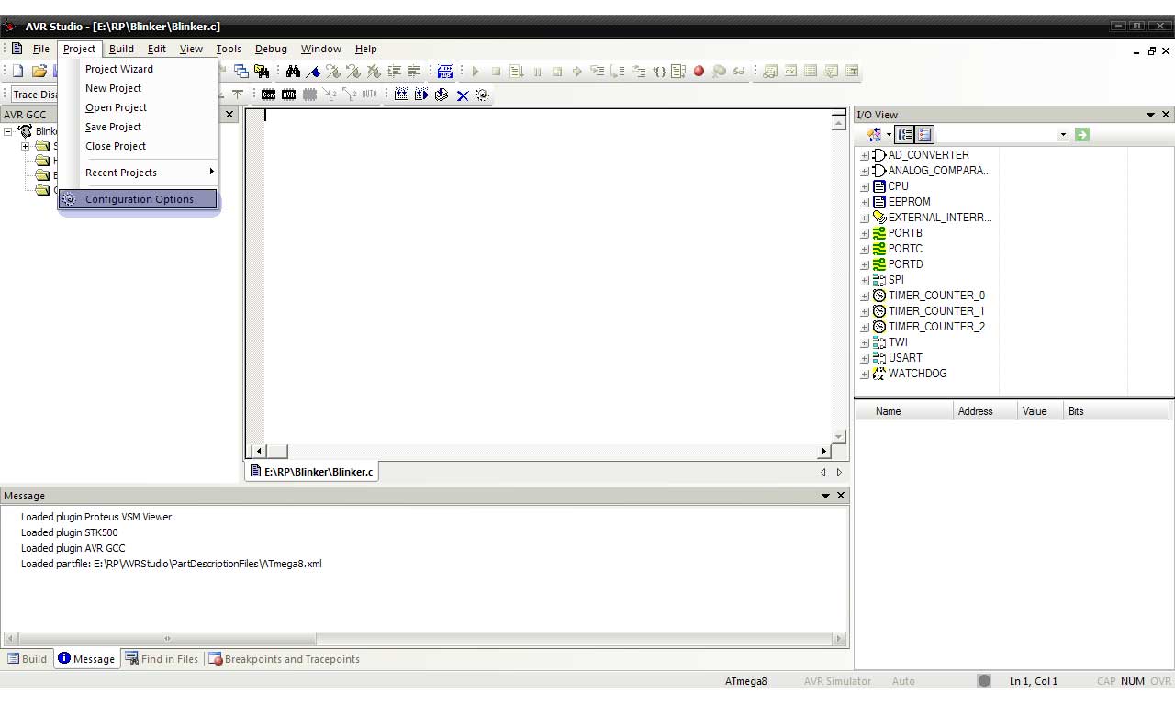Image resolution: width=1175 pixels, height=705 pixels.
Task: Click the New File toolbar icon
Action: pyautogui.click(x=17, y=71)
